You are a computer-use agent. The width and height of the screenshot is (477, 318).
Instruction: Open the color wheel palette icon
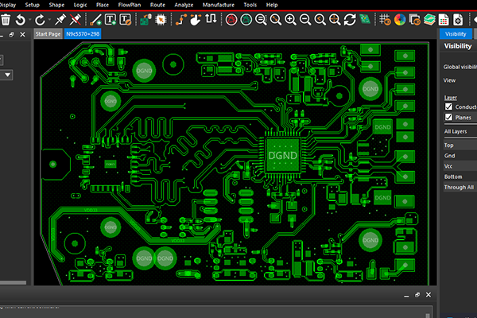tap(401, 19)
